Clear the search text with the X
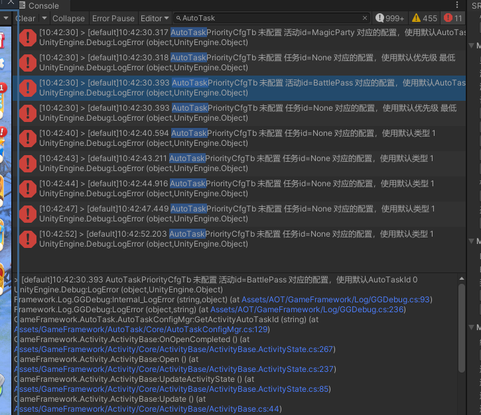Viewport: 481px width, 415px height. 365,18
